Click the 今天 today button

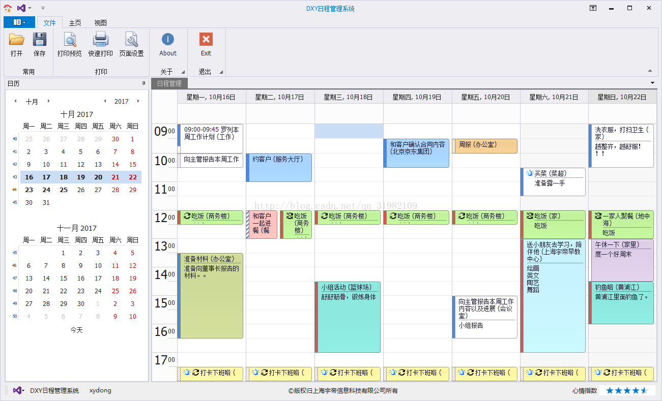click(x=76, y=330)
